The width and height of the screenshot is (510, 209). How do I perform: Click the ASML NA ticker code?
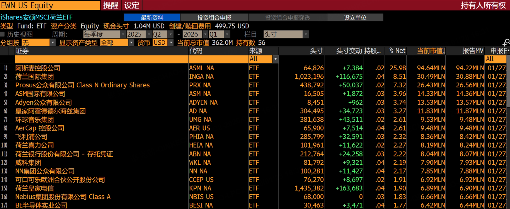point(202,68)
